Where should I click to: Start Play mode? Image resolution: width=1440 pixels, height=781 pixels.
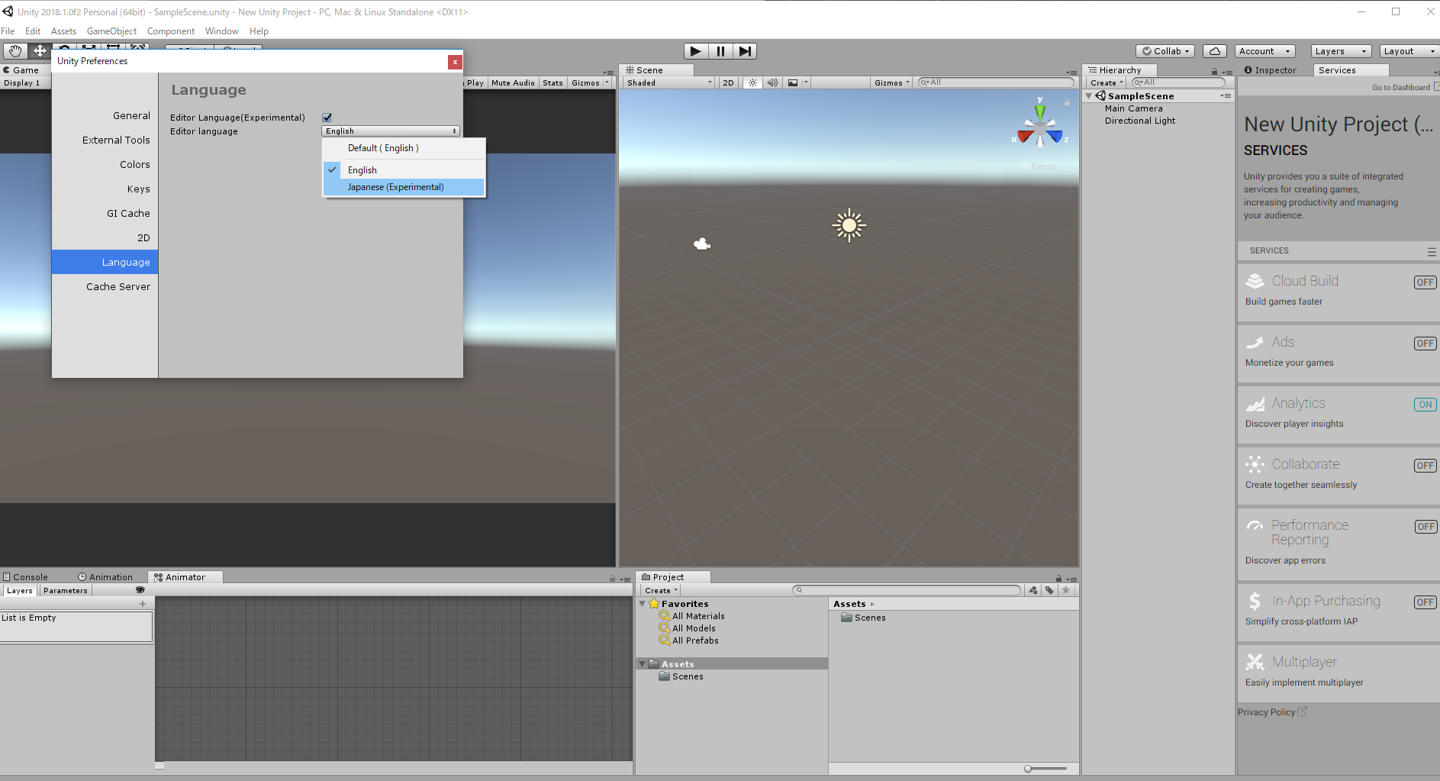(695, 51)
